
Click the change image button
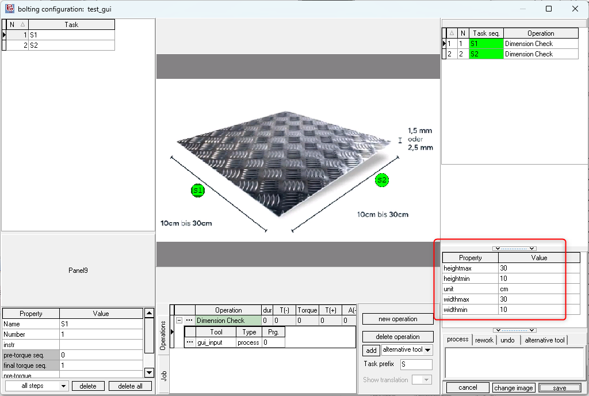click(x=514, y=388)
